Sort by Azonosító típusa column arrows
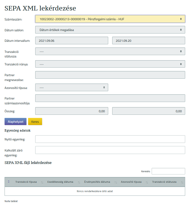Image resolution: width=190 pixels, height=206 pixels. click(147, 182)
